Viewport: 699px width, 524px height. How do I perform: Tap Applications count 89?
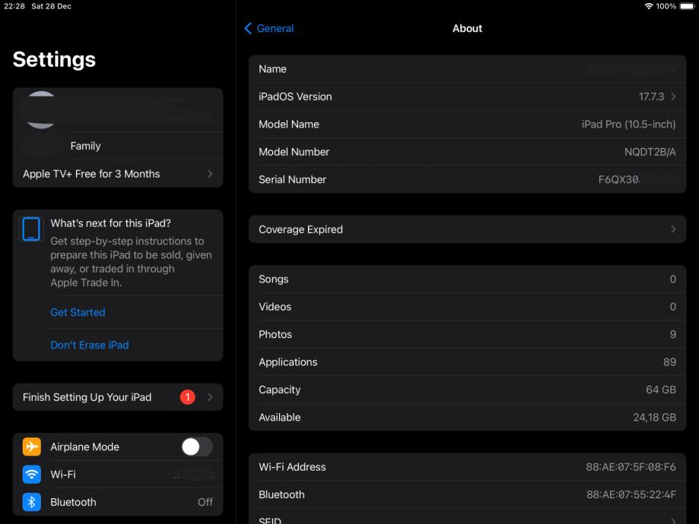[669, 362]
